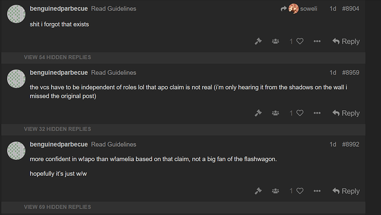Click the gavel icon on post #8959
Viewport: 381px width, 215px height.
tap(258, 113)
